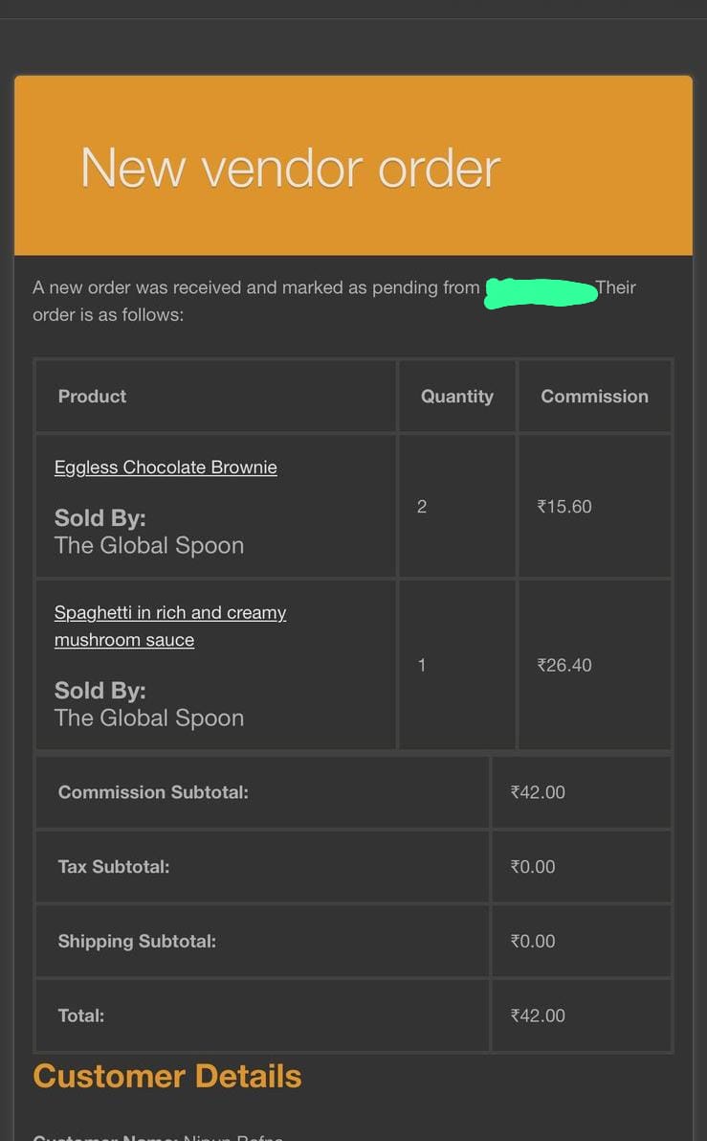This screenshot has width=707, height=1141.
Task: Click the Customer Details heading
Action: (167, 1077)
